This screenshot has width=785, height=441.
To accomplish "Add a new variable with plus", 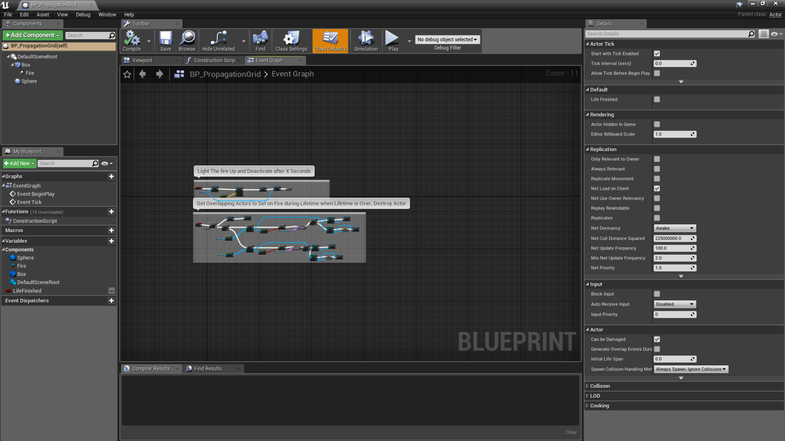I will [111, 241].
